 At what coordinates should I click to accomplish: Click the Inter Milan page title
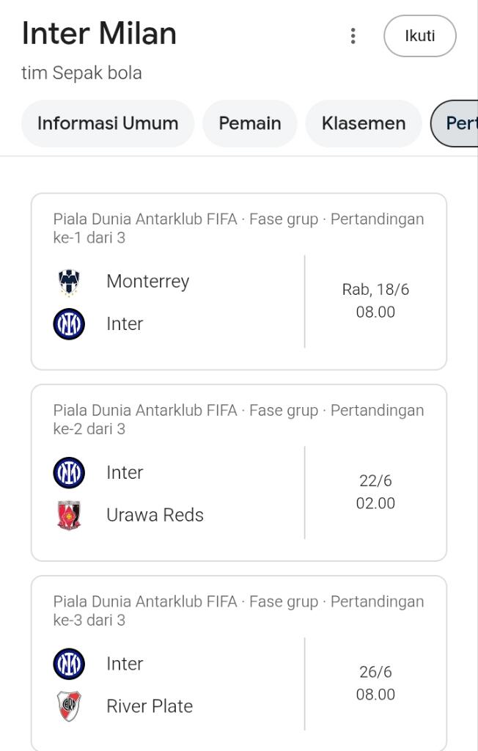point(99,34)
